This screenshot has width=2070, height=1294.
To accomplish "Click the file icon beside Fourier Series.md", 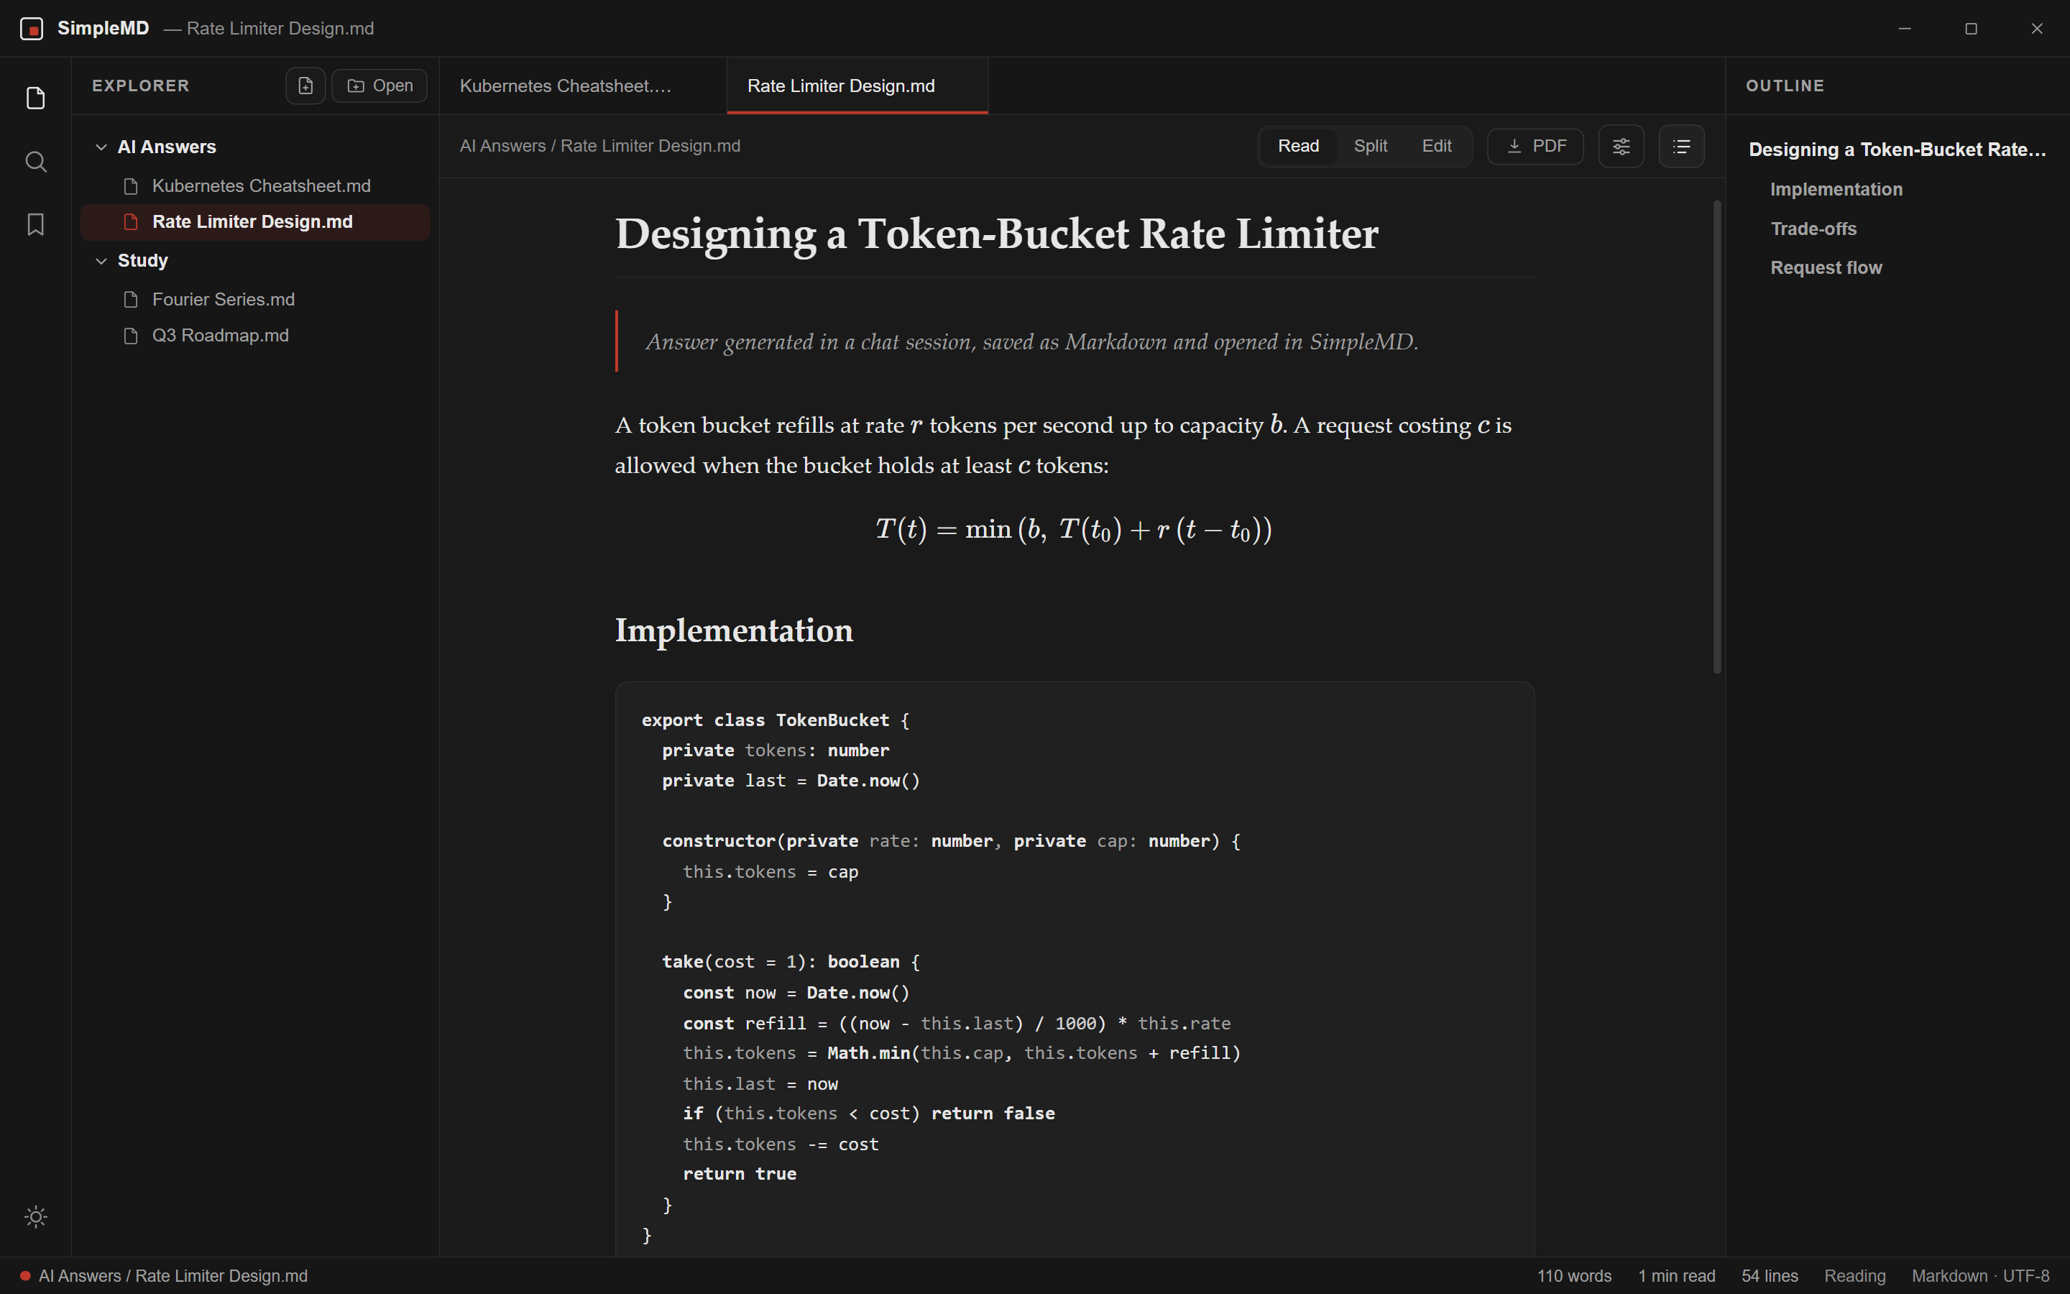I will tap(131, 300).
